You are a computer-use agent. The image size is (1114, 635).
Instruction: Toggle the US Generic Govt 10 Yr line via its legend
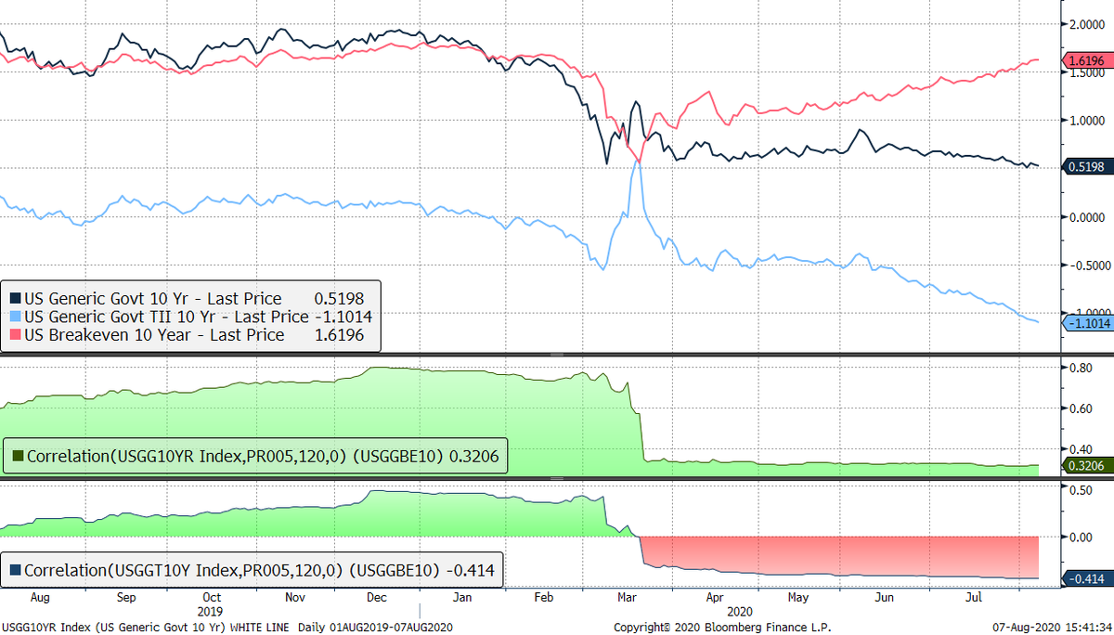click(149, 298)
